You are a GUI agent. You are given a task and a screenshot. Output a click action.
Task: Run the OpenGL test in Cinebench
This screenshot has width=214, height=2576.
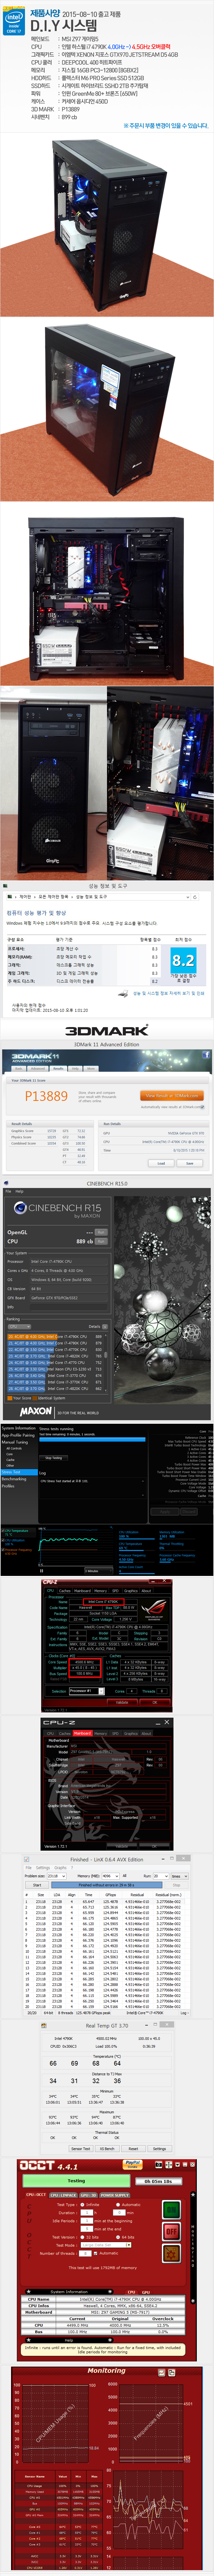click(x=101, y=1232)
